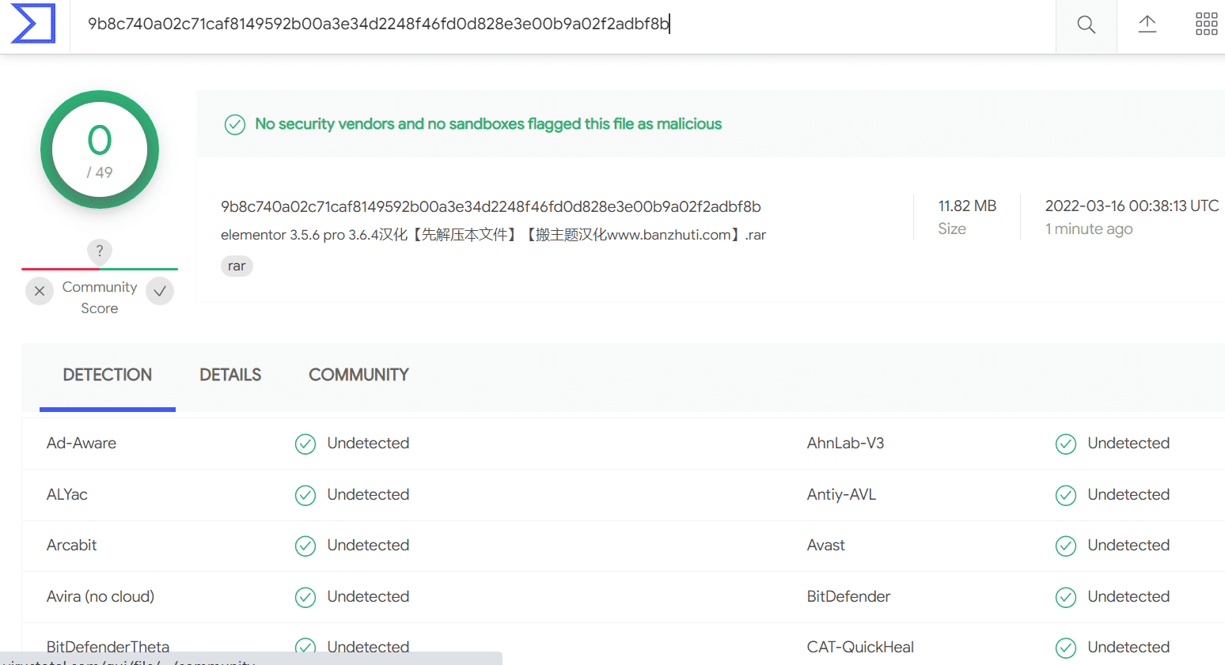
Task: Click the AhnLab-V3 vendor name
Action: tap(845, 444)
